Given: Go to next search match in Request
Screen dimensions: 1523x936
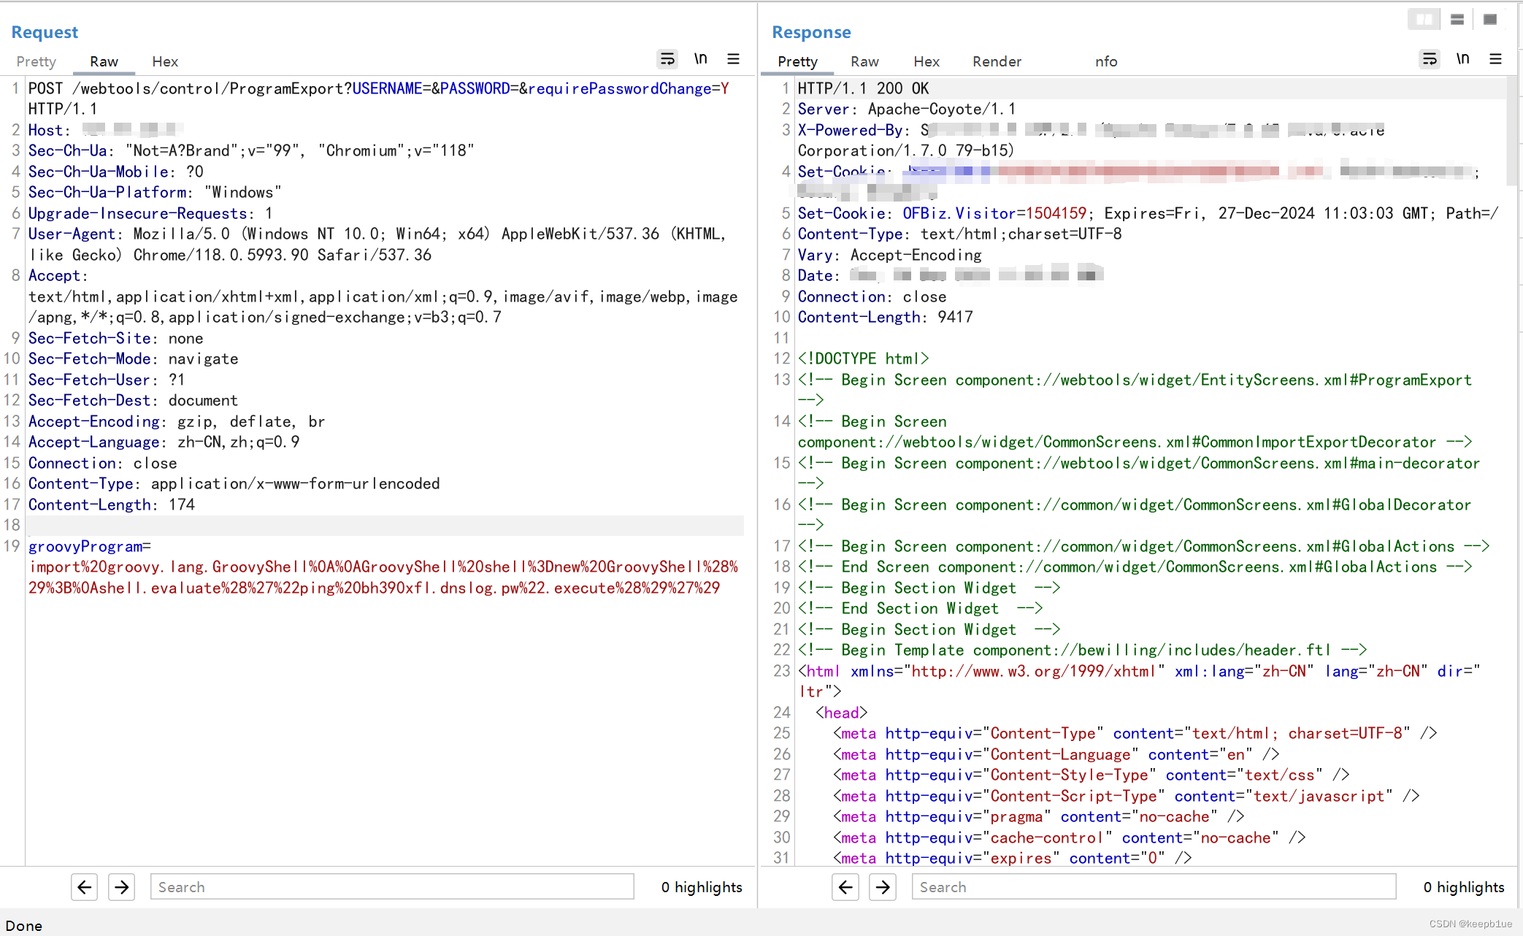Looking at the screenshot, I should (122, 887).
